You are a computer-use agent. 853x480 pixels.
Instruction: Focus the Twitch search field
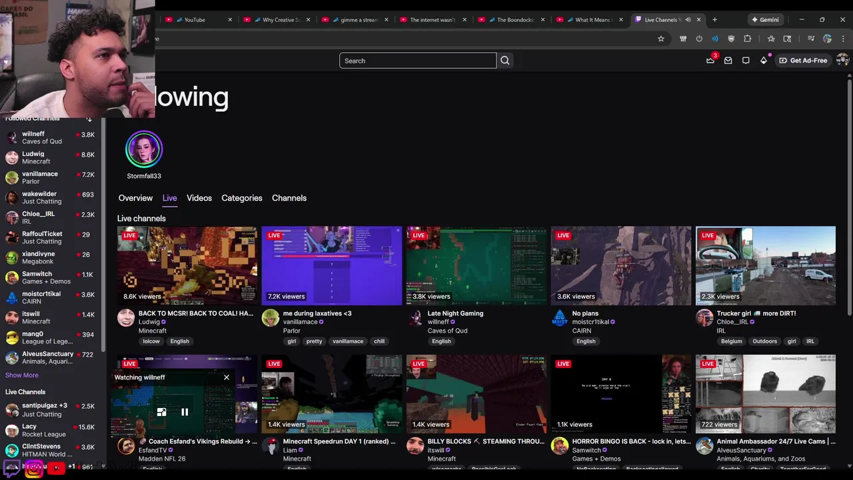pos(418,61)
